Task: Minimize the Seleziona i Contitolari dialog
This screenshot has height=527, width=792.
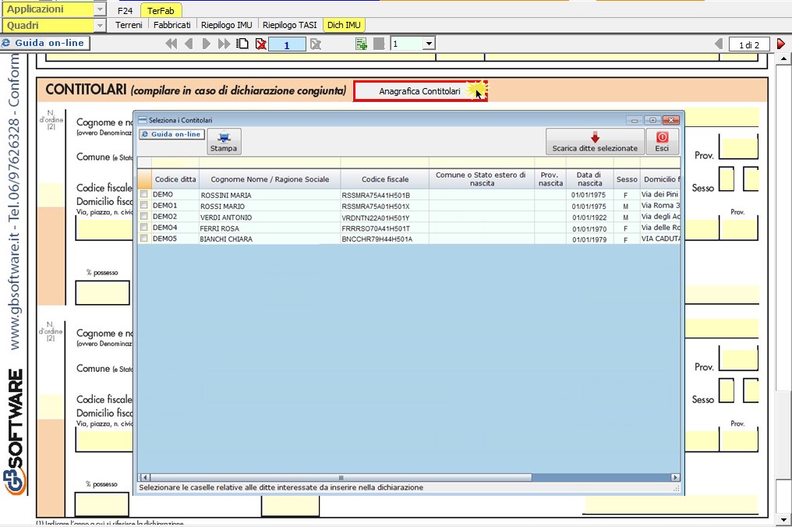Action: 635,120
